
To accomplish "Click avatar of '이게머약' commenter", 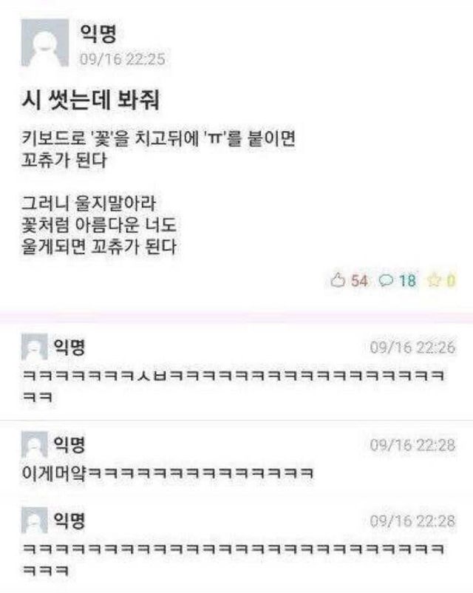I will [35, 444].
